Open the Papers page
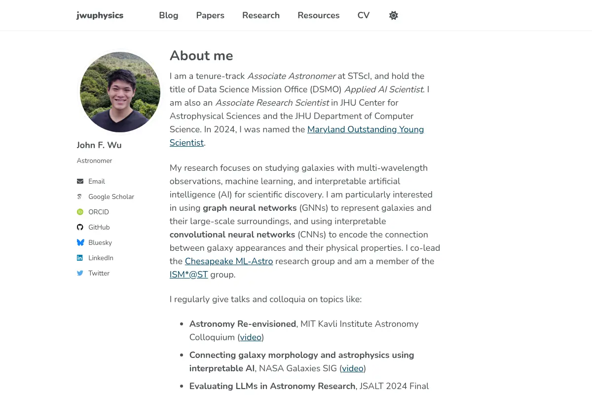This screenshot has height=395, width=592. 210,15
